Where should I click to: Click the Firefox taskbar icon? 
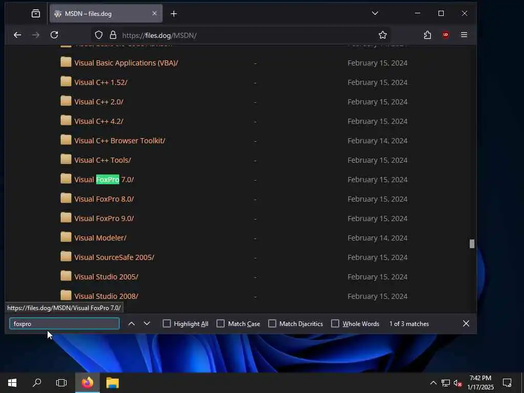click(x=88, y=383)
